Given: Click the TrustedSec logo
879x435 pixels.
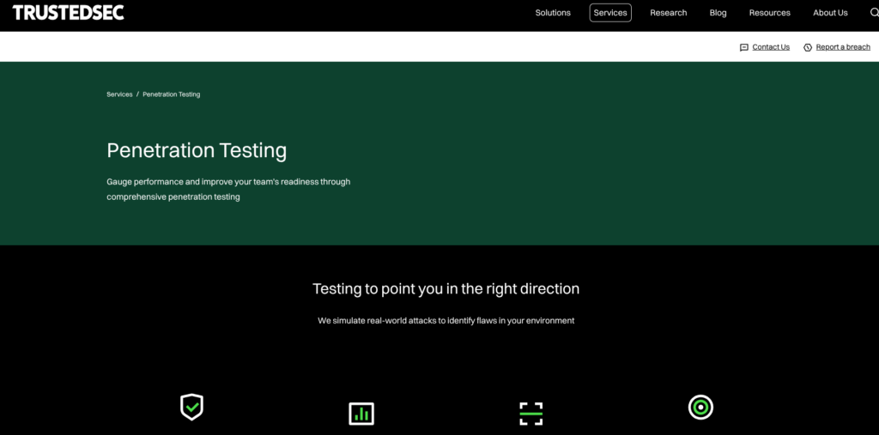Looking at the screenshot, I should pyautogui.click(x=68, y=12).
